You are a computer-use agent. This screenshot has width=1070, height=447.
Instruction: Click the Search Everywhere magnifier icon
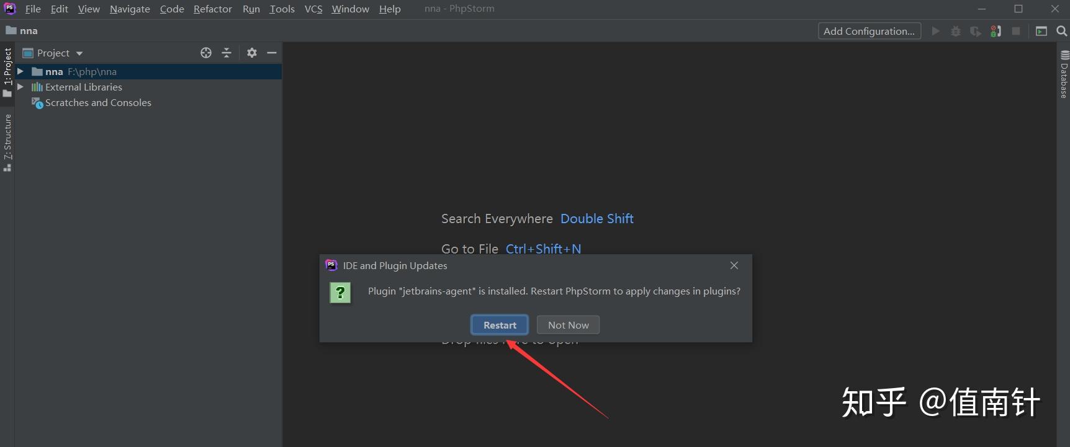pyautogui.click(x=1062, y=31)
